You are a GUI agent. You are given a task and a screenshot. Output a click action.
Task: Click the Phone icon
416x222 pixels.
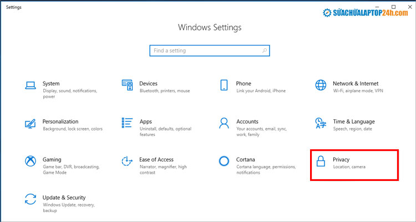coord(224,85)
